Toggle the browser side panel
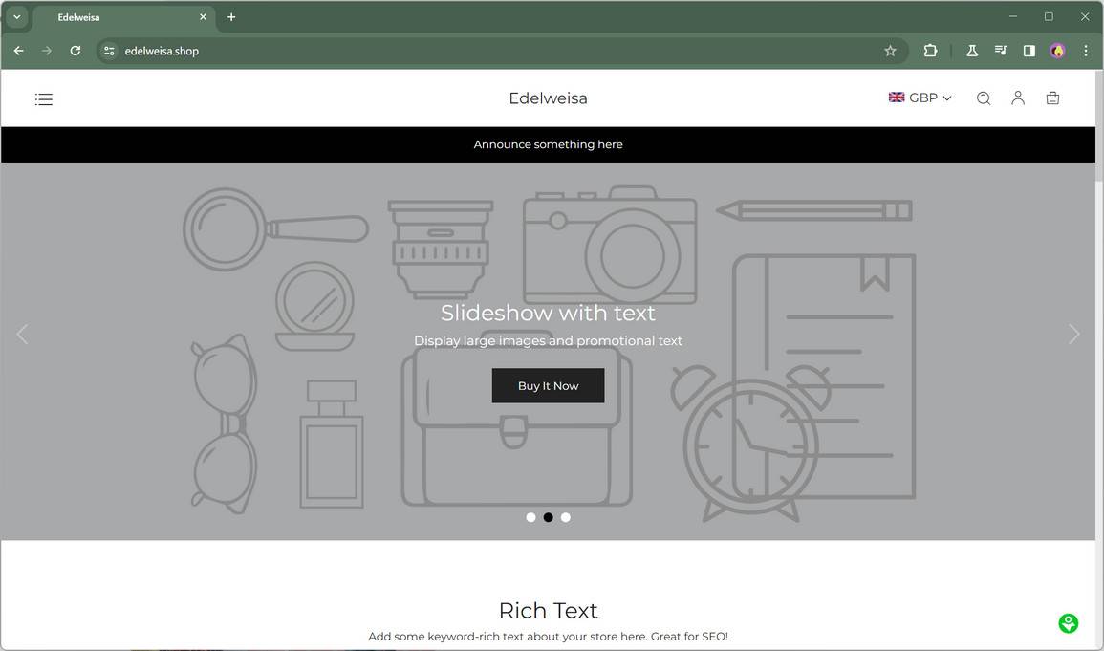The height and width of the screenshot is (651, 1104). click(1029, 51)
